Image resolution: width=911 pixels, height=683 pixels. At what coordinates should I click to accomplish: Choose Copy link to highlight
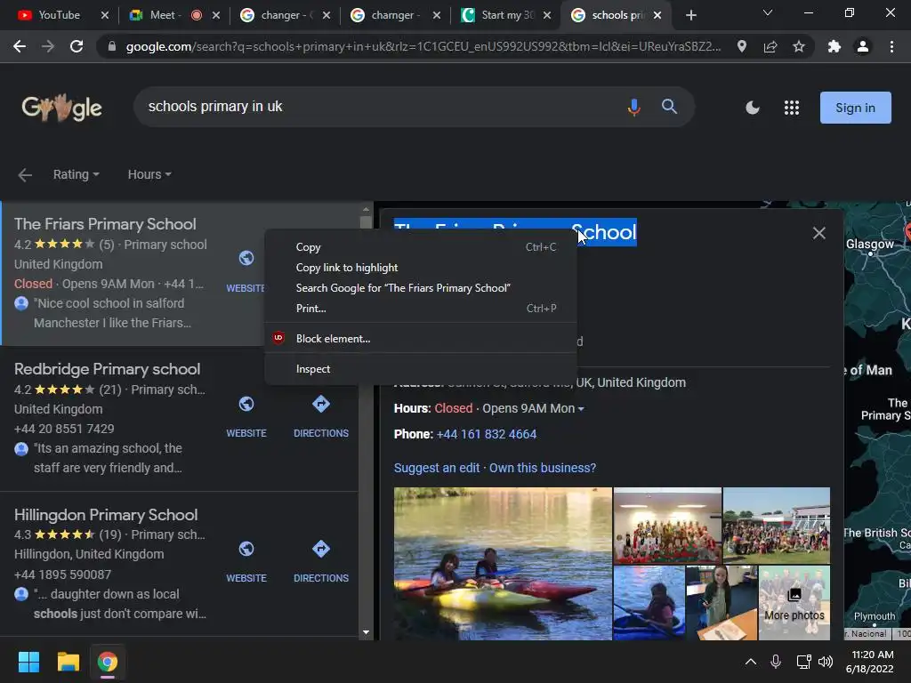click(x=421, y=268)
